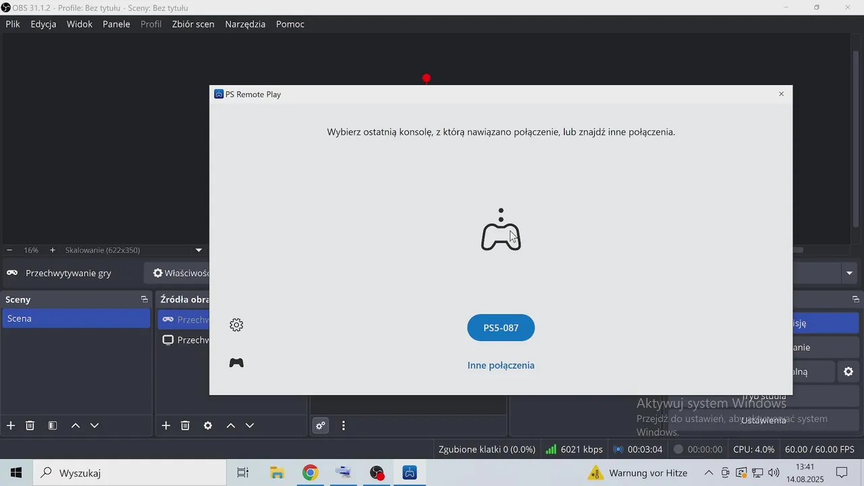Open the Inne połączenia link
Screen dimensions: 864x486
click(x=501, y=365)
